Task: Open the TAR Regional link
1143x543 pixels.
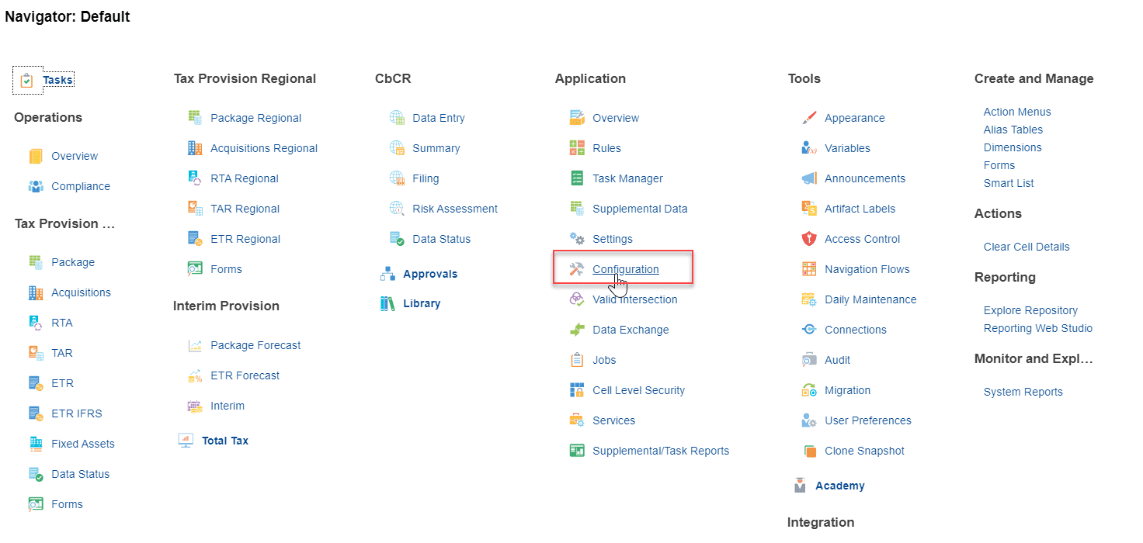Action: click(245, 209)
